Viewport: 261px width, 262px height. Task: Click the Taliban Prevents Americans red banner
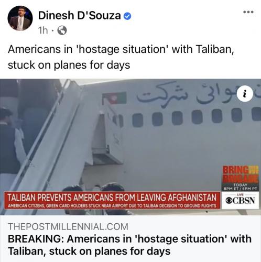click(112, 198)
